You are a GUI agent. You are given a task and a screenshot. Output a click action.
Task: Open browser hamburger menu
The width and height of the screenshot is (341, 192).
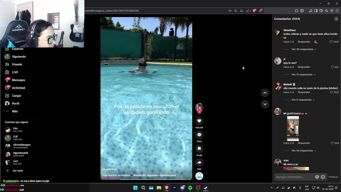[337, 11]
